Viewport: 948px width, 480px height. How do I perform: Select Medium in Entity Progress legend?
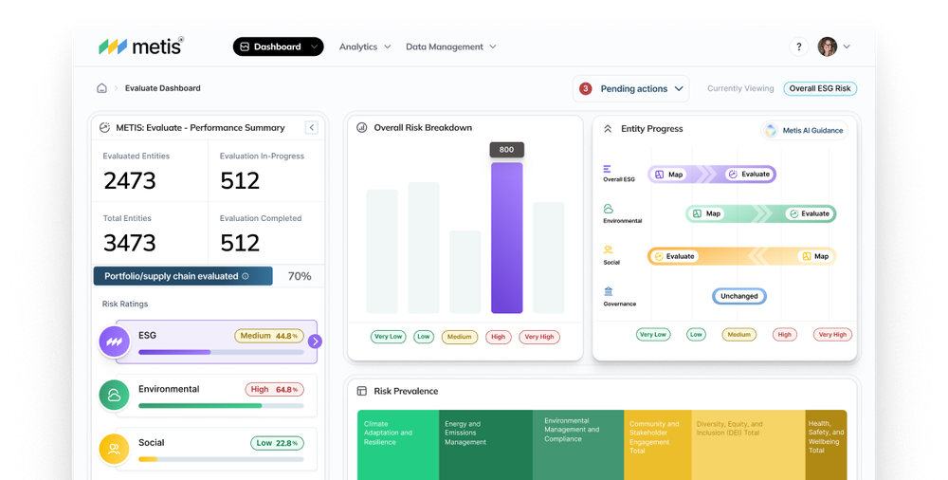[739, 334]
